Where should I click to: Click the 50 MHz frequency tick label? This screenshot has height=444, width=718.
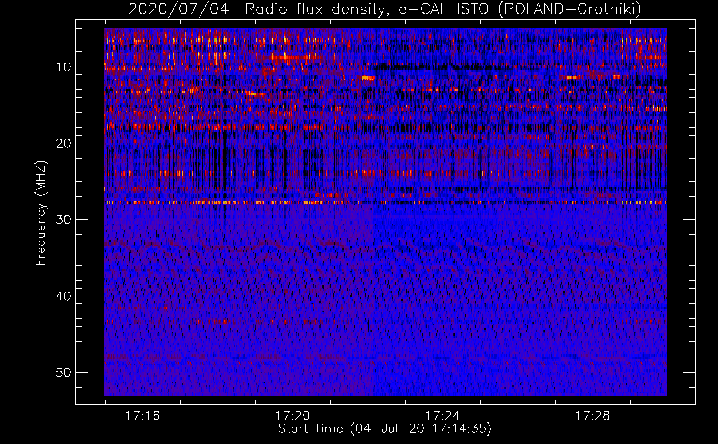[x=63, y=373]
